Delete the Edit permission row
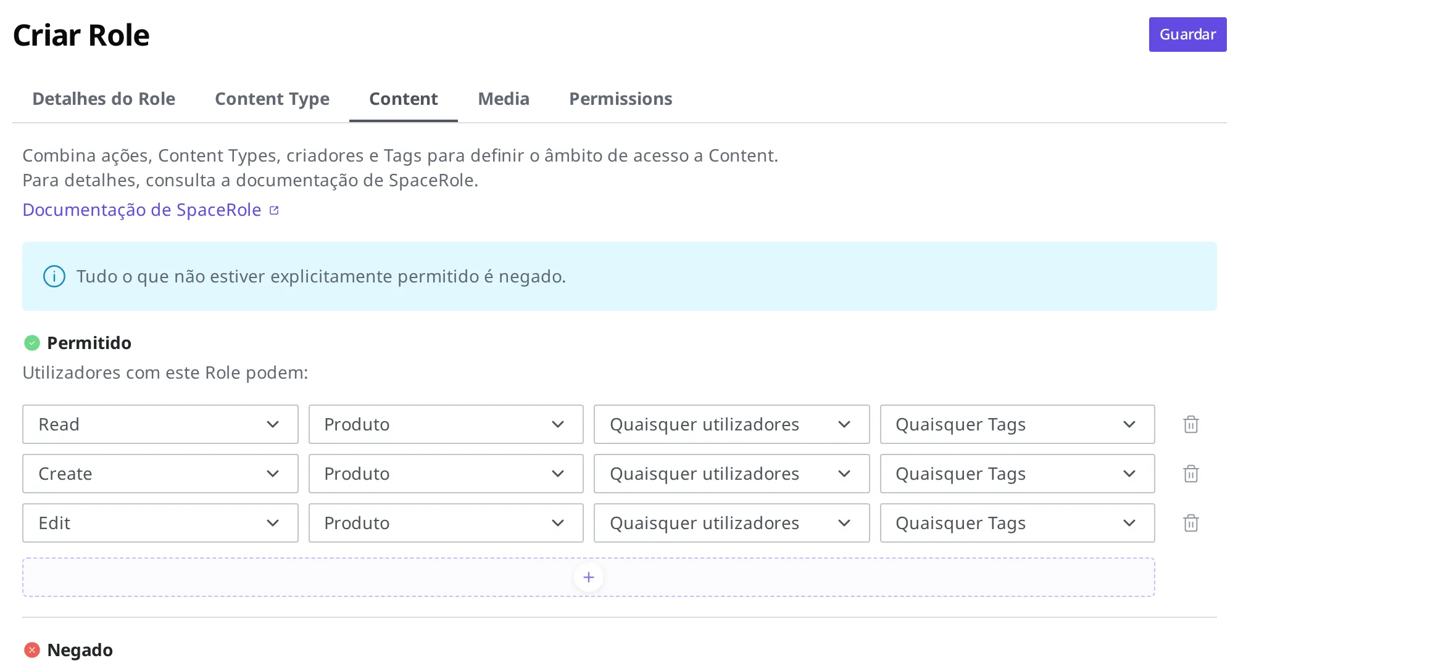The width and height of the screenshot is (1454, 666). point(1190,523)
